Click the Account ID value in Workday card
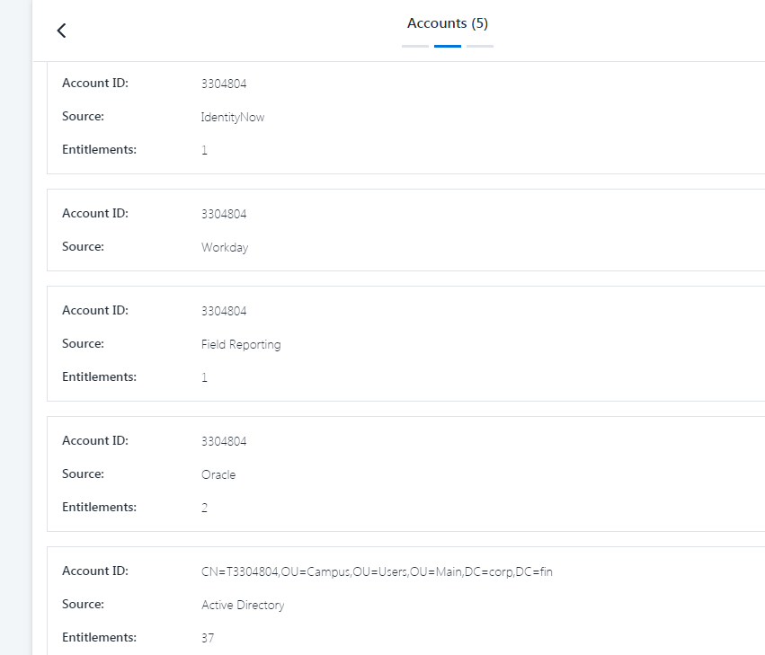This screenshot has width=765, height=655. pos(224,214)
